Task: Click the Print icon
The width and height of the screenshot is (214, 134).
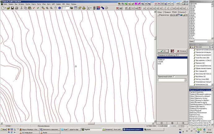Action: coord(16,8)
